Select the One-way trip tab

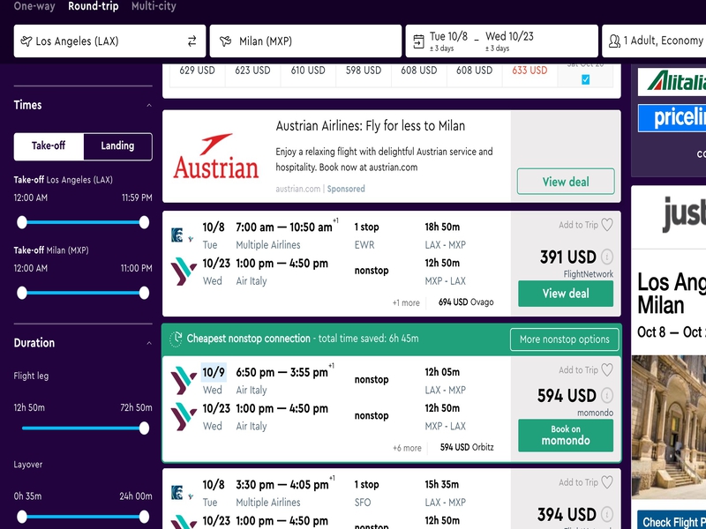pyautogui.click(x=34, y=6)
